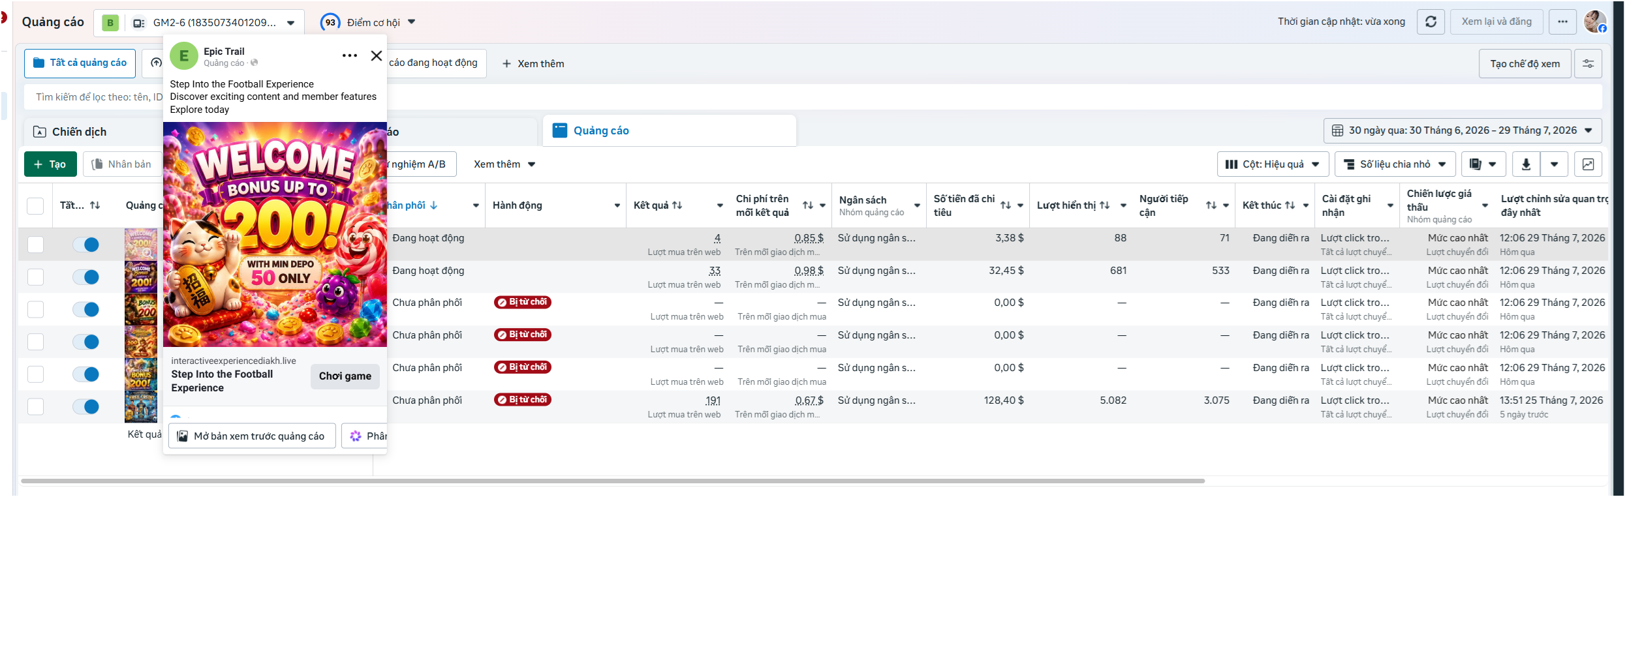This screenshot has width=1625, height=662.
Task: Click the export download icon
Action: coord(1526,164)
